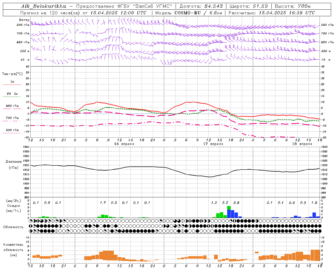Click the Конвективн. convective cloud label
Screen dimensions: 335x268
click(x=14, y=245)
